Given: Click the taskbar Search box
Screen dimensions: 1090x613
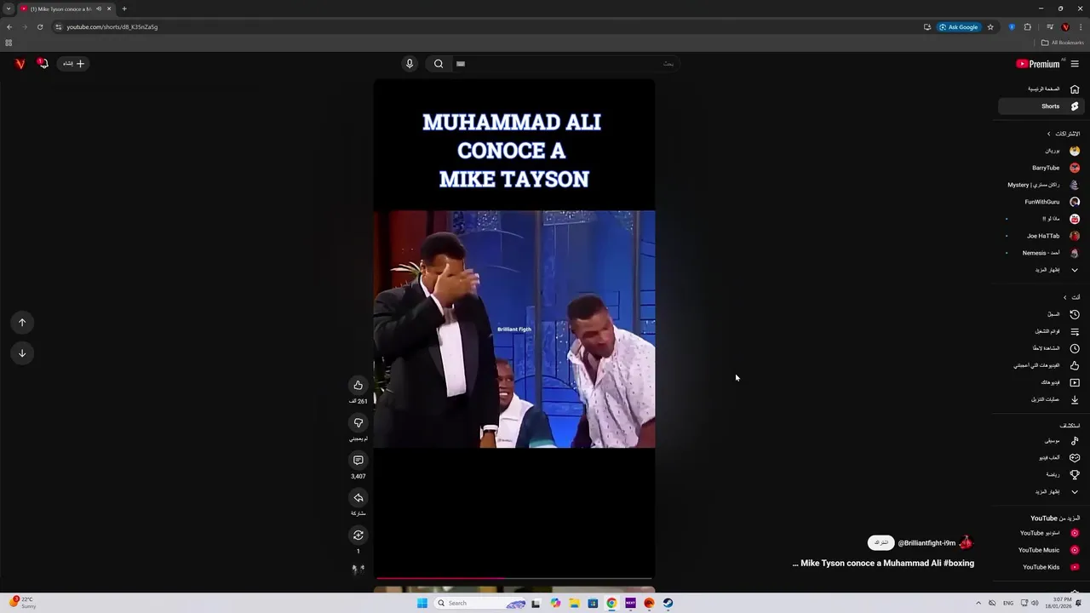Looking at the screenshot, I should click(479, 603).
